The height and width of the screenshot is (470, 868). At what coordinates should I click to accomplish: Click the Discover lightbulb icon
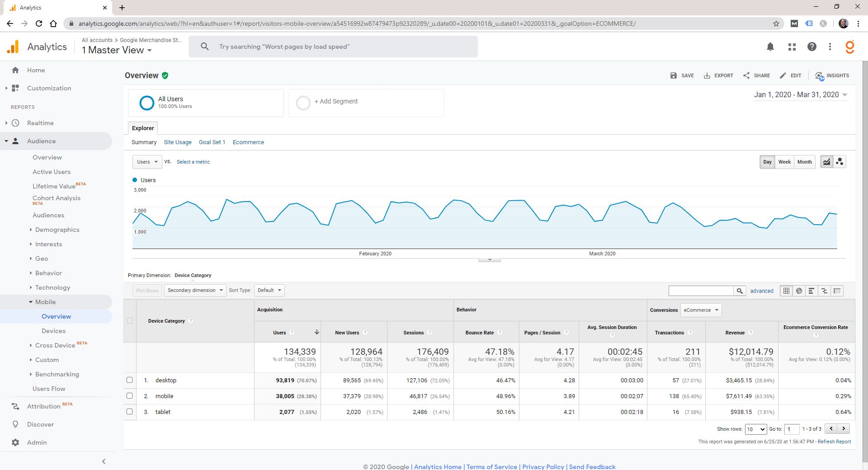pyautogui.click(x=15, y=424)
